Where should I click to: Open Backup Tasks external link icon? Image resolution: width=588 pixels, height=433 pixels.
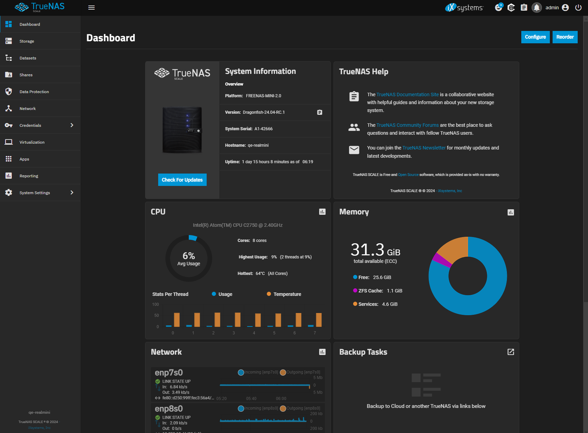tap(511, 352)
